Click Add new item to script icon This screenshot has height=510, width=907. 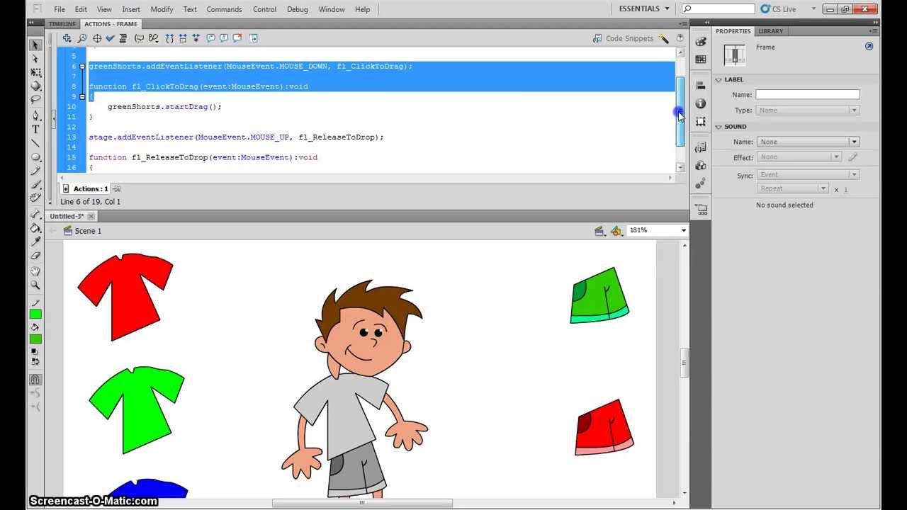[67, 38]
